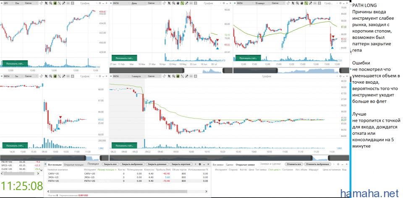The width and height of the screenshot is (403, 198).
Task: Open Свечи chart type dropdown in 1-minute chart
Action: [154, 76]
